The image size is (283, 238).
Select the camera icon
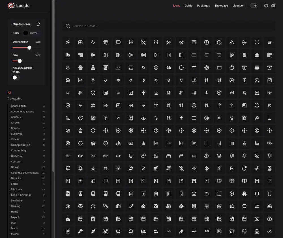pyautogui.click(x=269, y=219)
